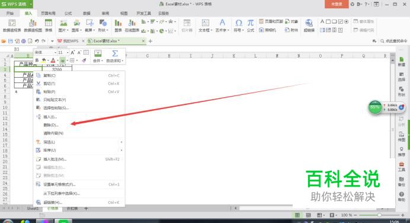Open header and footer settings

(271, 21)
